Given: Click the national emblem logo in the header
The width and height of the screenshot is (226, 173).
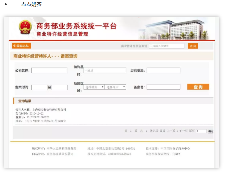Looking at the screenshot, I should pyautogui.click(x=25, y=28).
